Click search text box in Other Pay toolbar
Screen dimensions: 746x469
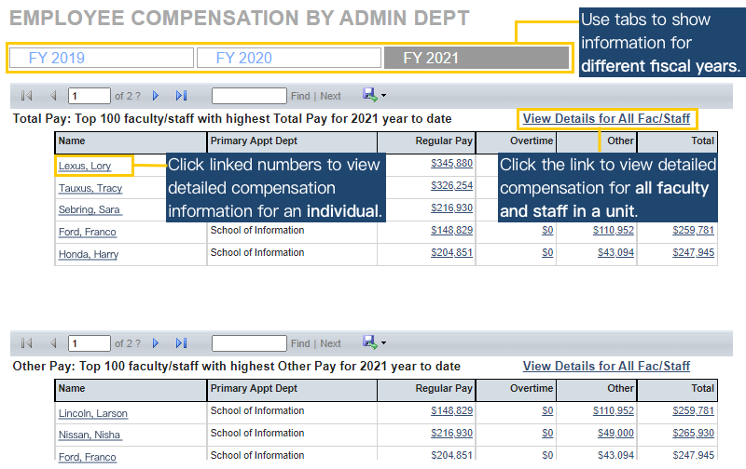[249, 343]
